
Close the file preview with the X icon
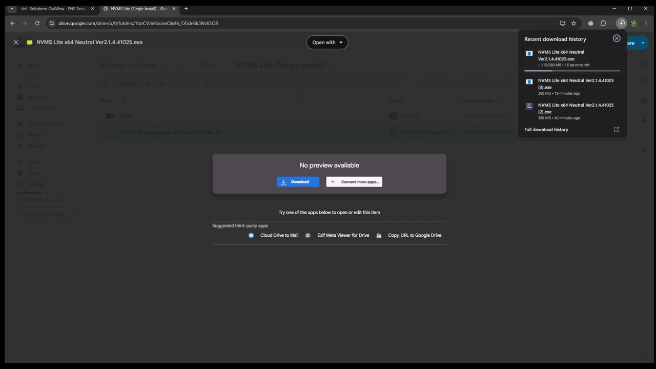point(16,43)
